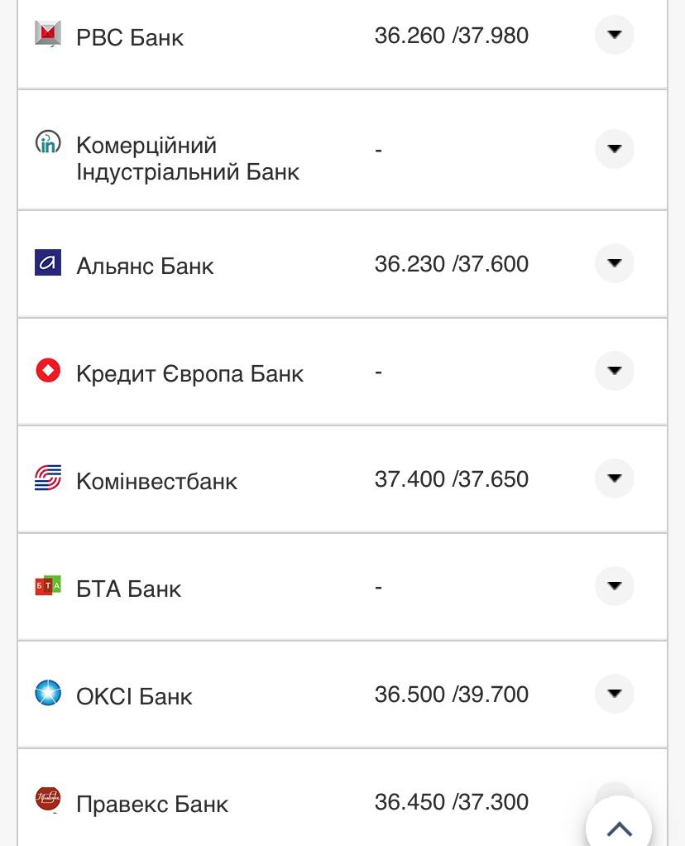Screen dimensions: 685x846
Task: Click the Комерційний Індустріальний Банк logo
Action: click(48, 142)
